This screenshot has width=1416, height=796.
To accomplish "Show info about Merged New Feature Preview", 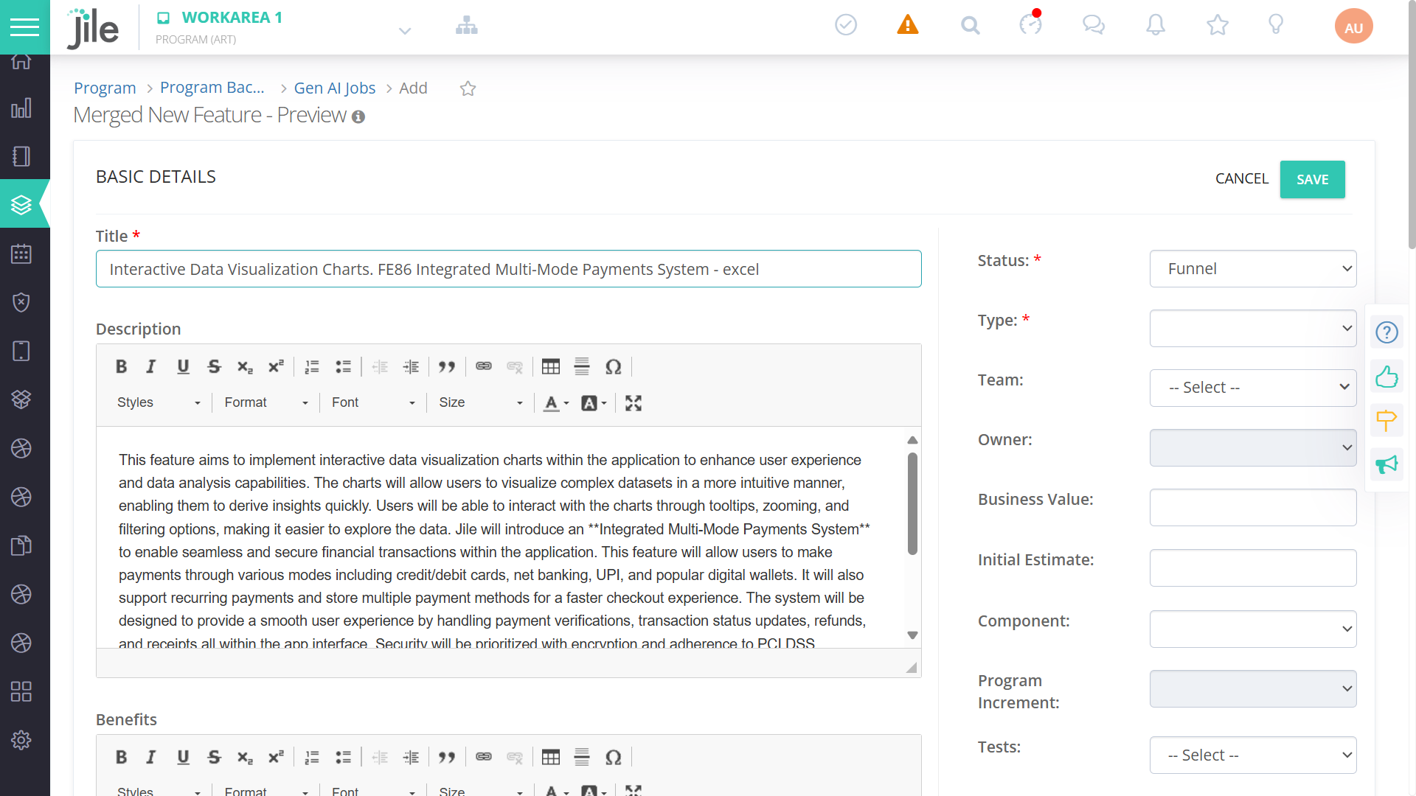I will [358, 116].
